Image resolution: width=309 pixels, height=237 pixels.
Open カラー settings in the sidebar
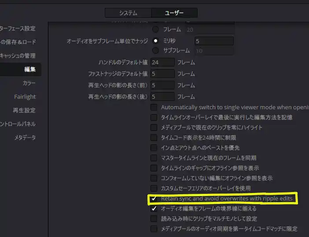[x=29, y=83]
